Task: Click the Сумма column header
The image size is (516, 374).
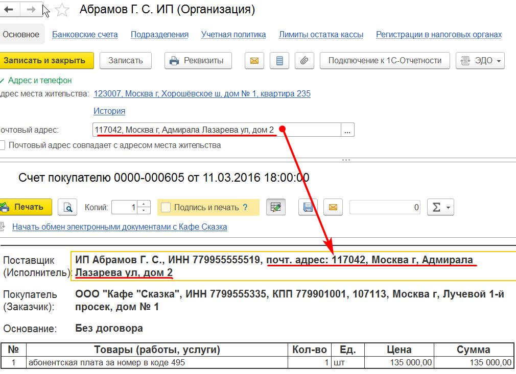Action: (474, 350)
